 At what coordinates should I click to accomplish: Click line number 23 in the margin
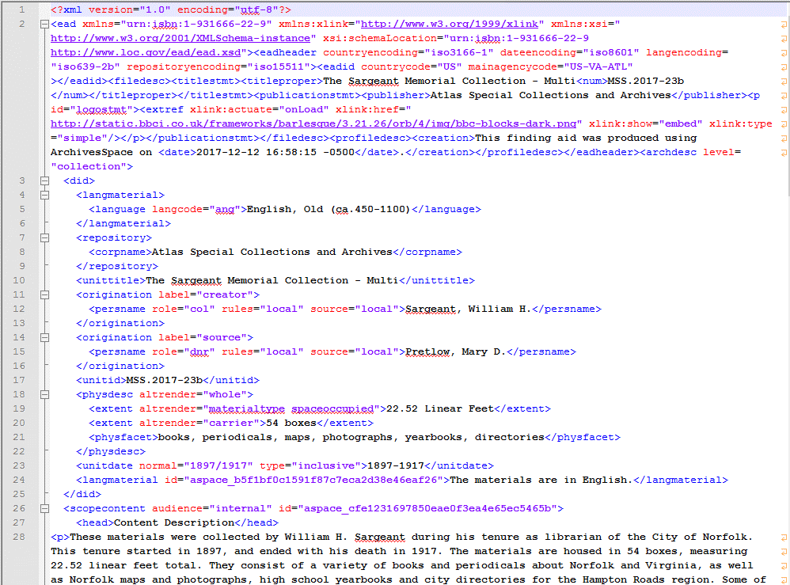(21, 465)
